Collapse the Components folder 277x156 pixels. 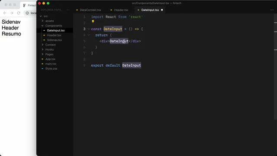coord(42,26)
